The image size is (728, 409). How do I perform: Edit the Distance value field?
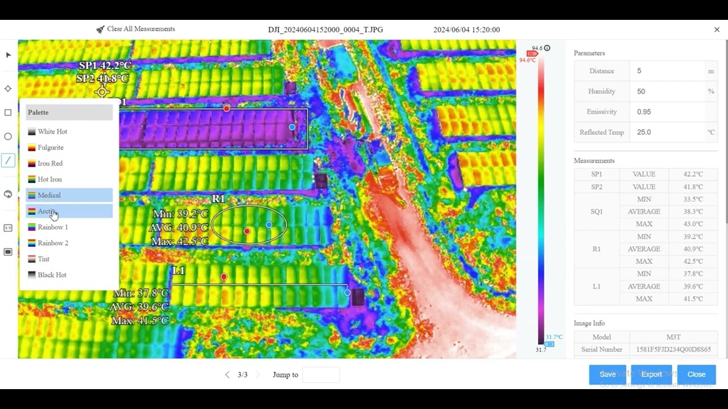tap(668, 71)
